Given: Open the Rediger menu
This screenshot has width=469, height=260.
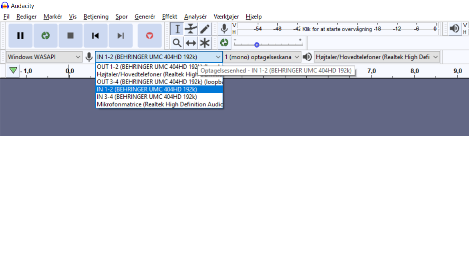Looking at the screenshot, I should pyautogui.click(x=26, y=17).
